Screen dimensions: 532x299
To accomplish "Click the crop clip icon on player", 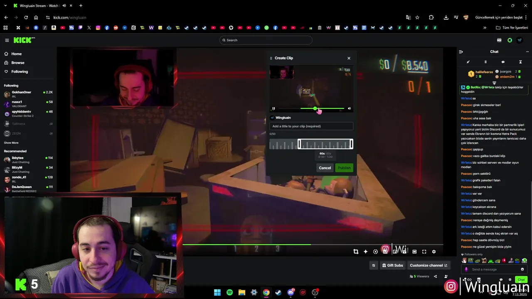I will pyautogui.click(x=356, y=252).
